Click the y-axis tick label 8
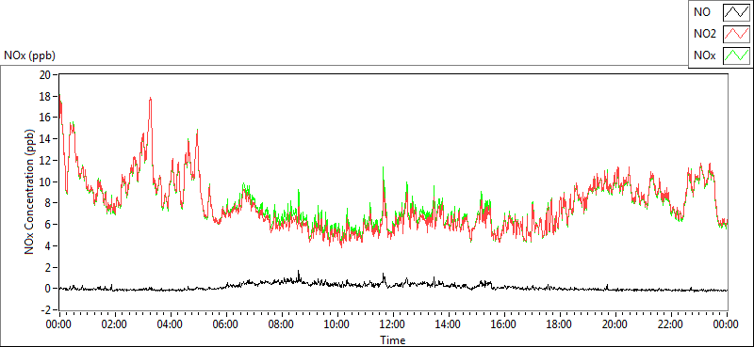This screenshot has height=347, width=754. 49,203
